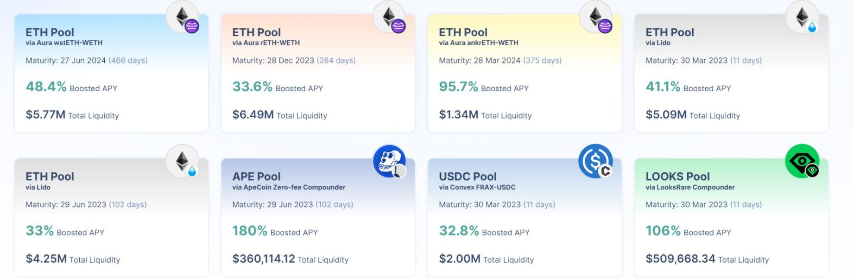Click the Maturity 27 Jun 2024 text

(65, 60)
